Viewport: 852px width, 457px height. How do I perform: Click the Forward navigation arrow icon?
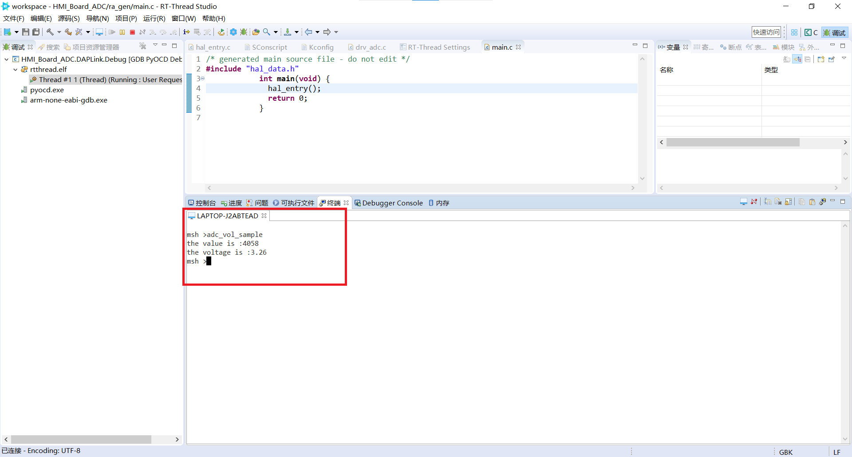coord(327,32)
